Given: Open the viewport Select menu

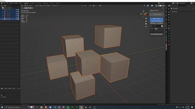Looking at the screenshot, I should pyautogui.click(x=41, y=5).
